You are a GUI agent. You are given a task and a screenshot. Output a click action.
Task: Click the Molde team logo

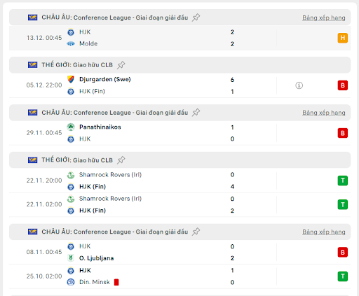(71, 43)
